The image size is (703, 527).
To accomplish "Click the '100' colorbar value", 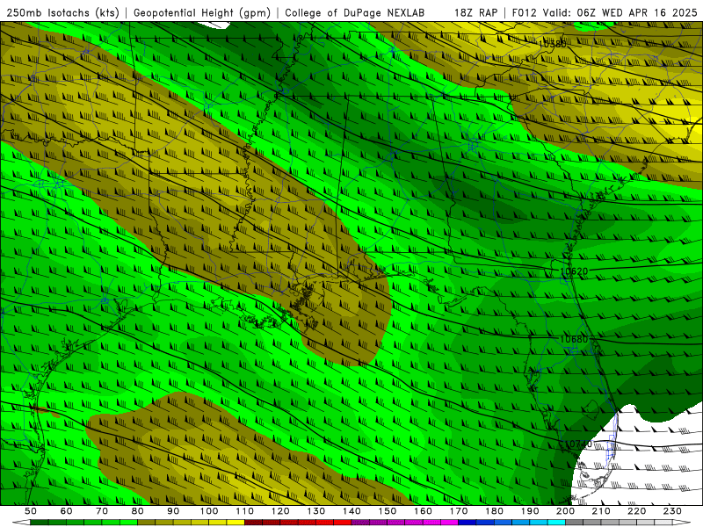I will point(209,511).
